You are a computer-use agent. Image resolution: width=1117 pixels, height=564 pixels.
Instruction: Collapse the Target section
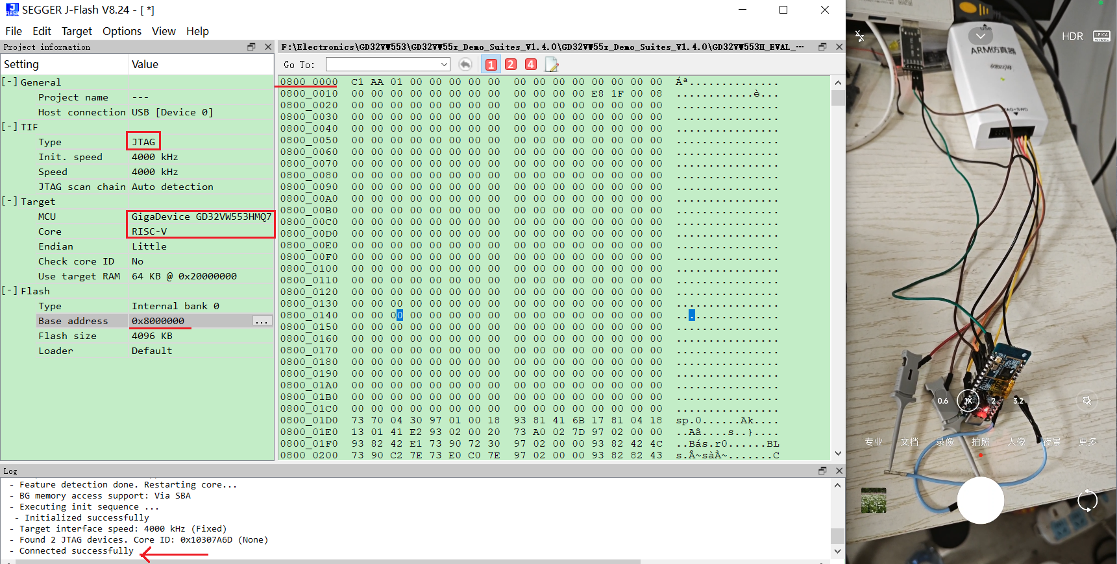tap(9, 201)
